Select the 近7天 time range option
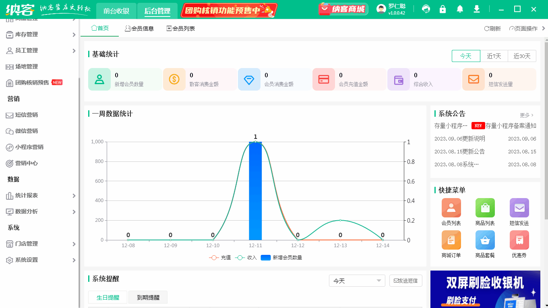This screenshot has width=548, height=308. click(494, 56)
